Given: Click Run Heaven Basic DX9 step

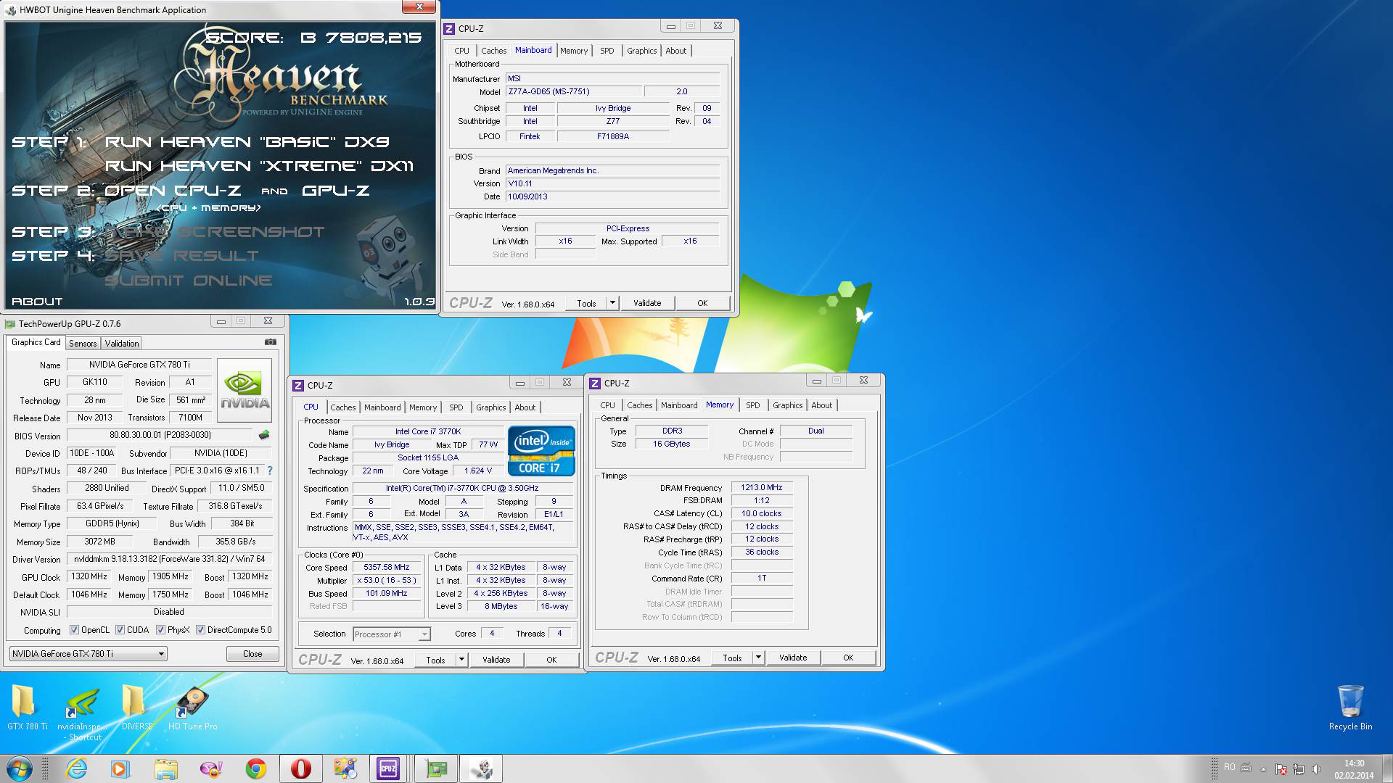Looking at the screenshot, I should 247,142.
